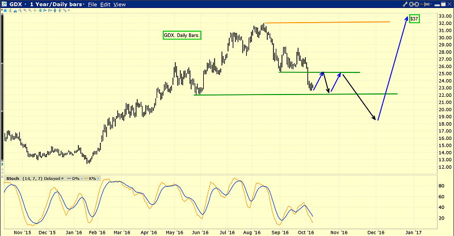Click the Stoch indicator label
Screen dimensions: 454x236
[12, 178]
